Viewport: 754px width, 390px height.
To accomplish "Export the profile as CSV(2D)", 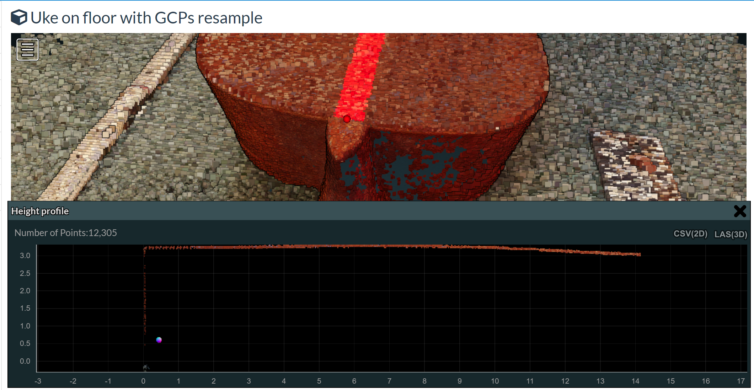I will click(690, 234).
